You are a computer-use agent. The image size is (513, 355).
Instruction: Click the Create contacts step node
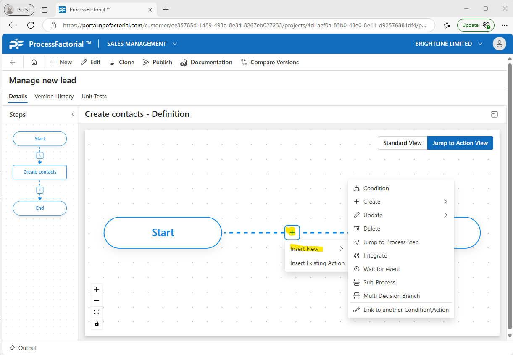click(40, 172)
